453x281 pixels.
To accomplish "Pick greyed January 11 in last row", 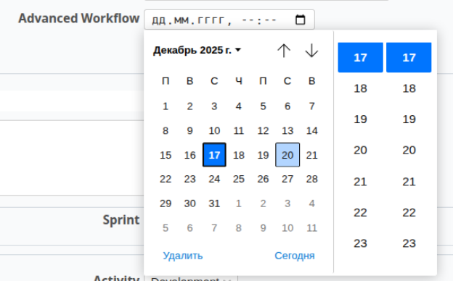I will [x=311, y=228].
